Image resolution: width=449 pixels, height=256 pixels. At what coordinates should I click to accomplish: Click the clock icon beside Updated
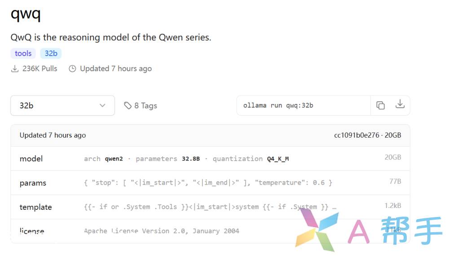72,69
